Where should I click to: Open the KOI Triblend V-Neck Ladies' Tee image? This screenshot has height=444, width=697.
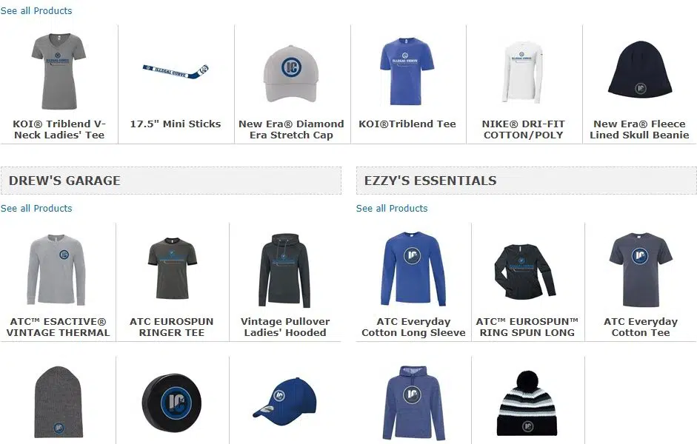point(59,72)
